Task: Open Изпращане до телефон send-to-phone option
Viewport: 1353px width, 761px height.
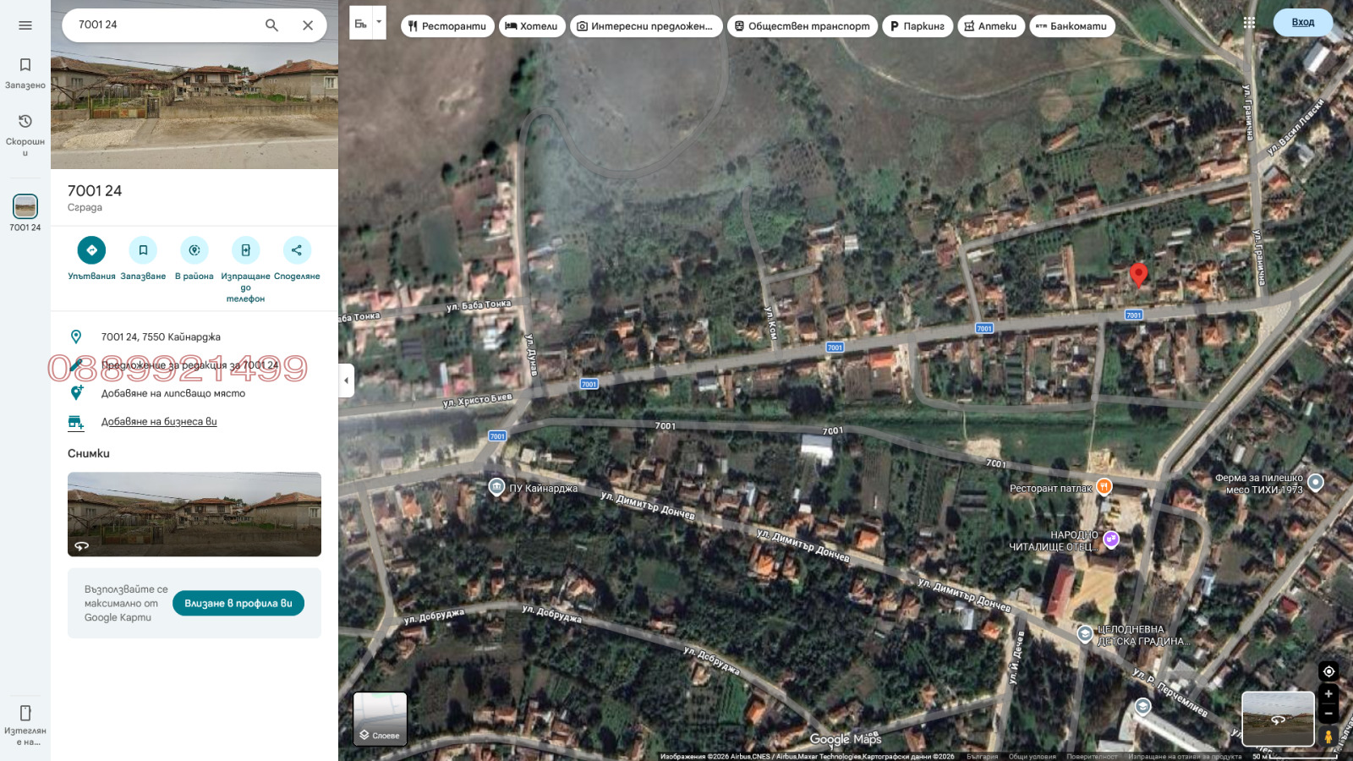Action: (x=245, y=249)
